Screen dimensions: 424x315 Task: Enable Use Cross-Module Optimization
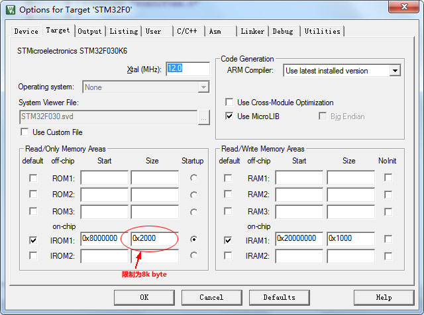tap(229, 102)
